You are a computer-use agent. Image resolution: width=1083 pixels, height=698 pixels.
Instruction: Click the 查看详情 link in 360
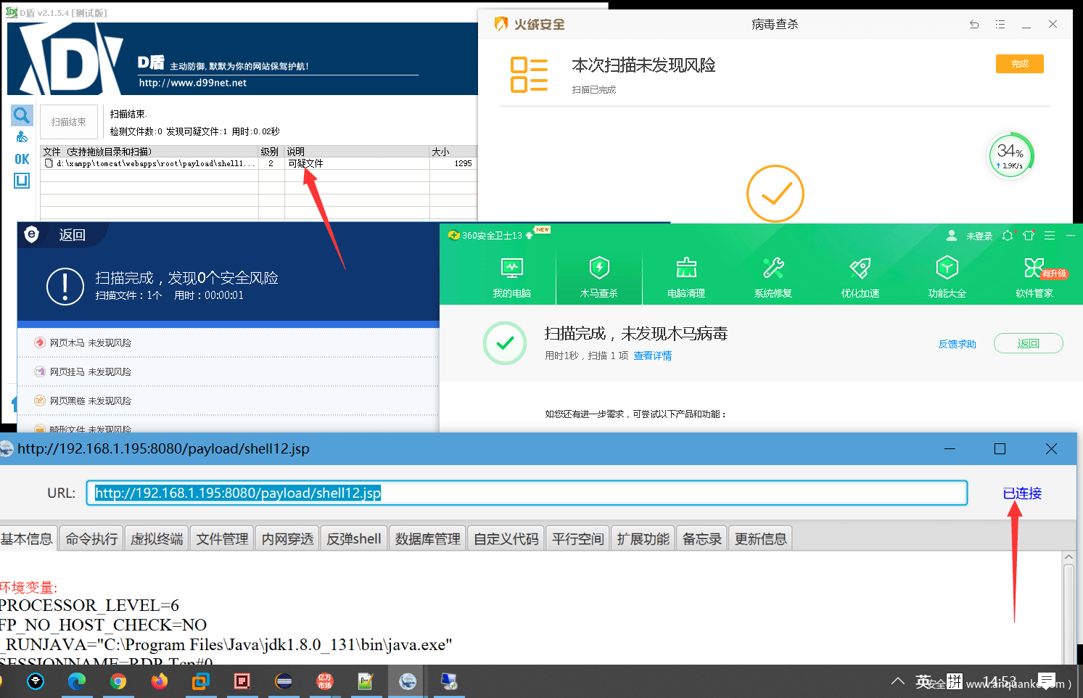click(653, 356)
